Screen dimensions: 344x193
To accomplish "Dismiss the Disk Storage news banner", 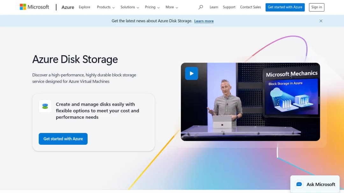I will click(321, 21).
